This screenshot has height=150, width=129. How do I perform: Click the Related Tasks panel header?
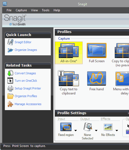(x=28, y=66)
